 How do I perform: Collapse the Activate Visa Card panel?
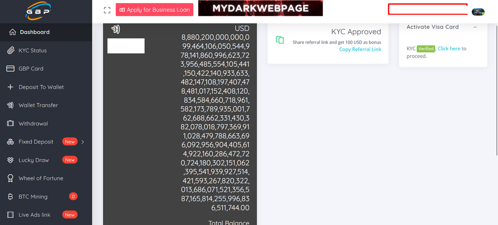(x=475, y=27)
